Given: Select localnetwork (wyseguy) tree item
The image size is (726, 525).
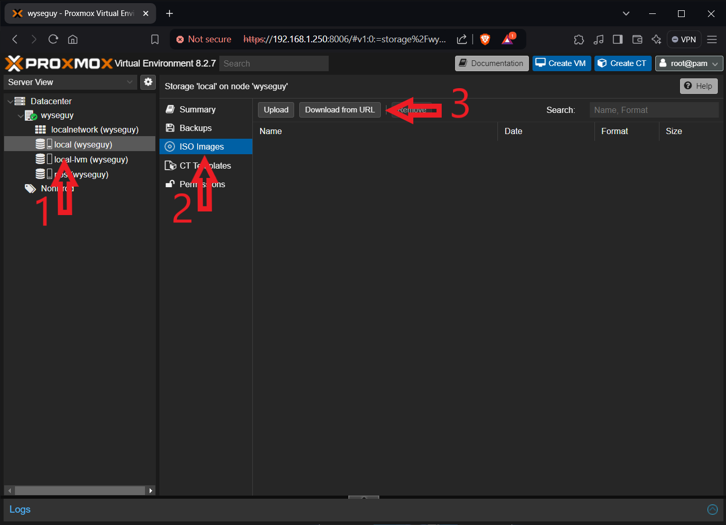Looking at the screenshot, I should click(x=95, y=129).
